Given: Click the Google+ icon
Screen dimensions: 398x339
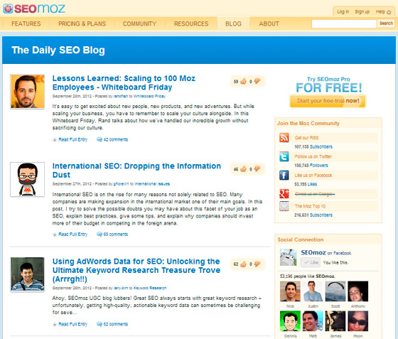Looking at the screenshot, I should 284,194.
